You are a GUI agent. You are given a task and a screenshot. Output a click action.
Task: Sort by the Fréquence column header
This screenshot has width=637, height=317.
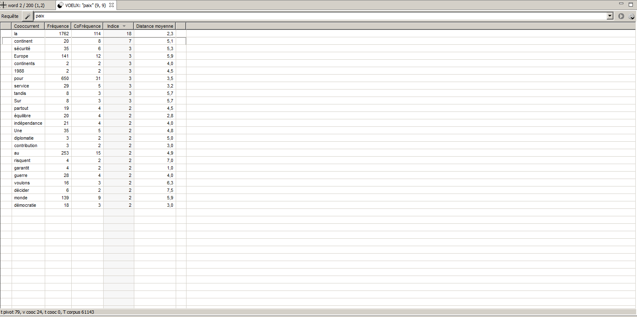[x=58, y=26]
